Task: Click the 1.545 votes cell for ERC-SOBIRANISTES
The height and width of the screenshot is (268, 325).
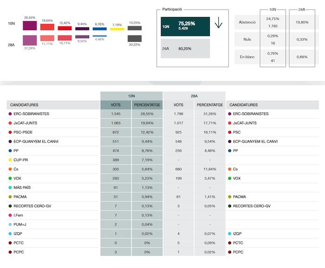Action: coord(116,114)
